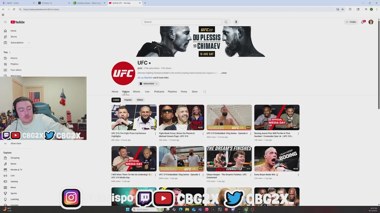Open Subscriptions in sidebar
This screenshot has height=213, width=380.
pyautogui.click(x=17, y=43)
